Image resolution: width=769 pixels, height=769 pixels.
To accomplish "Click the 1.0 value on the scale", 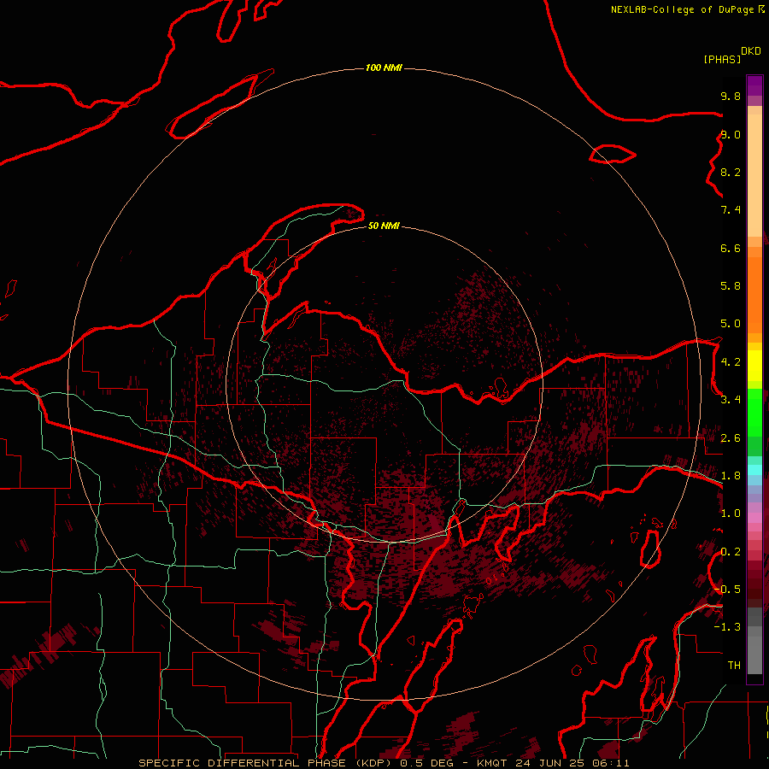I will (731, 514).
